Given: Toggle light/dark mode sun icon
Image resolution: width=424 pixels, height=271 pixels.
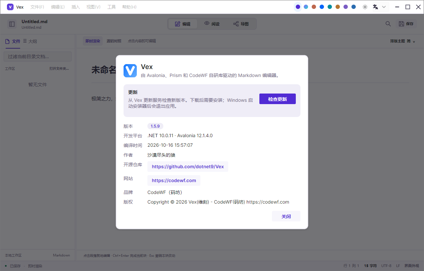Looking at the screenshot, I should [x=365, y=7].
